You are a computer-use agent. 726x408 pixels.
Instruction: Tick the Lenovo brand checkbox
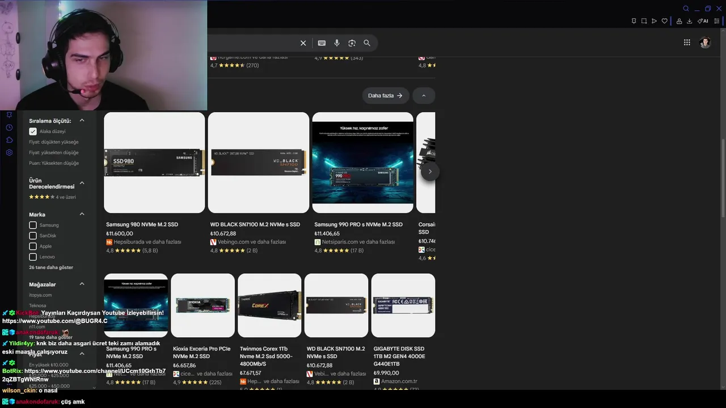tap(33, 257)
